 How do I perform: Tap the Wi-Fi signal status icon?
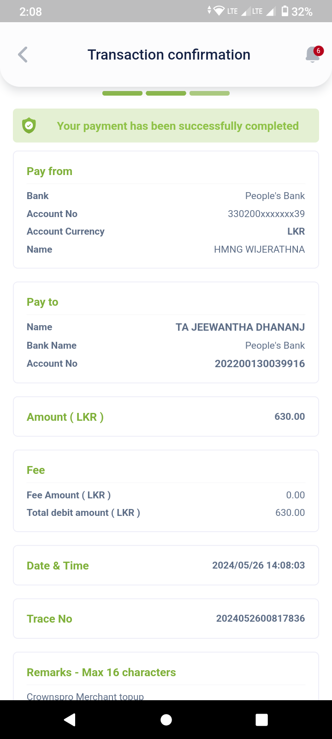click(x=219, y=11)
